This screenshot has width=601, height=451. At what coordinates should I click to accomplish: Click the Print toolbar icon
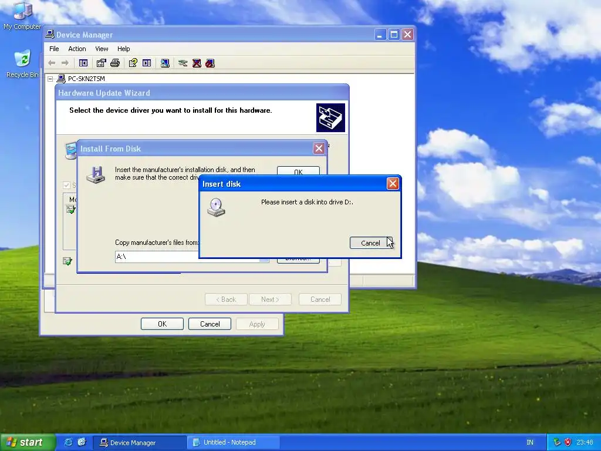click(115, 63)
